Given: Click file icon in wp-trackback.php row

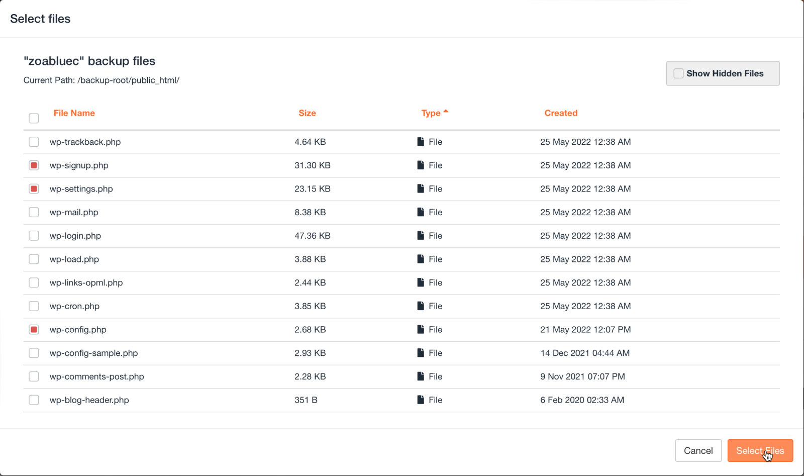Looking at the screenshot, I should (x=421, y=142).
